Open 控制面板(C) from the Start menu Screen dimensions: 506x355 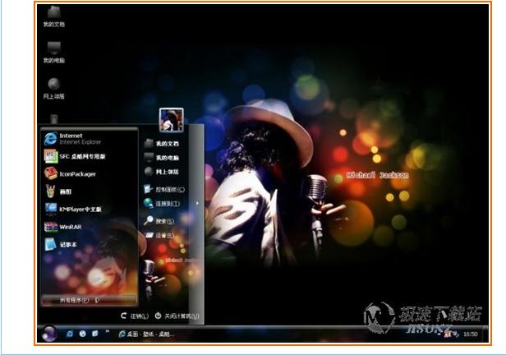[165, 189]
